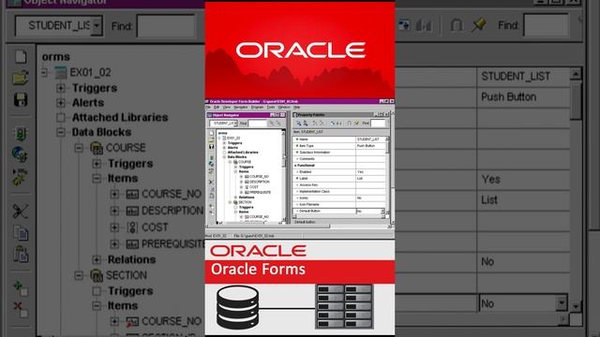Select the Alerts label in the background tree
600x337 pixels.
(x=88, y=103)
